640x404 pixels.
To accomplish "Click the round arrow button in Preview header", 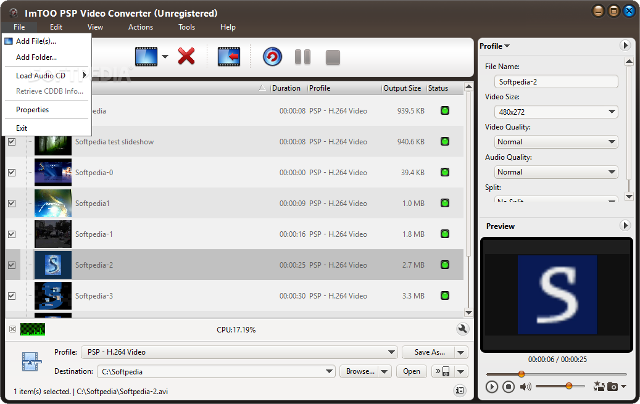I will point(625,225).
